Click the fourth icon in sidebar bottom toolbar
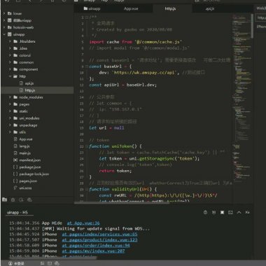The width and height of the screenshot is (266, 266). tap(29, 199)
